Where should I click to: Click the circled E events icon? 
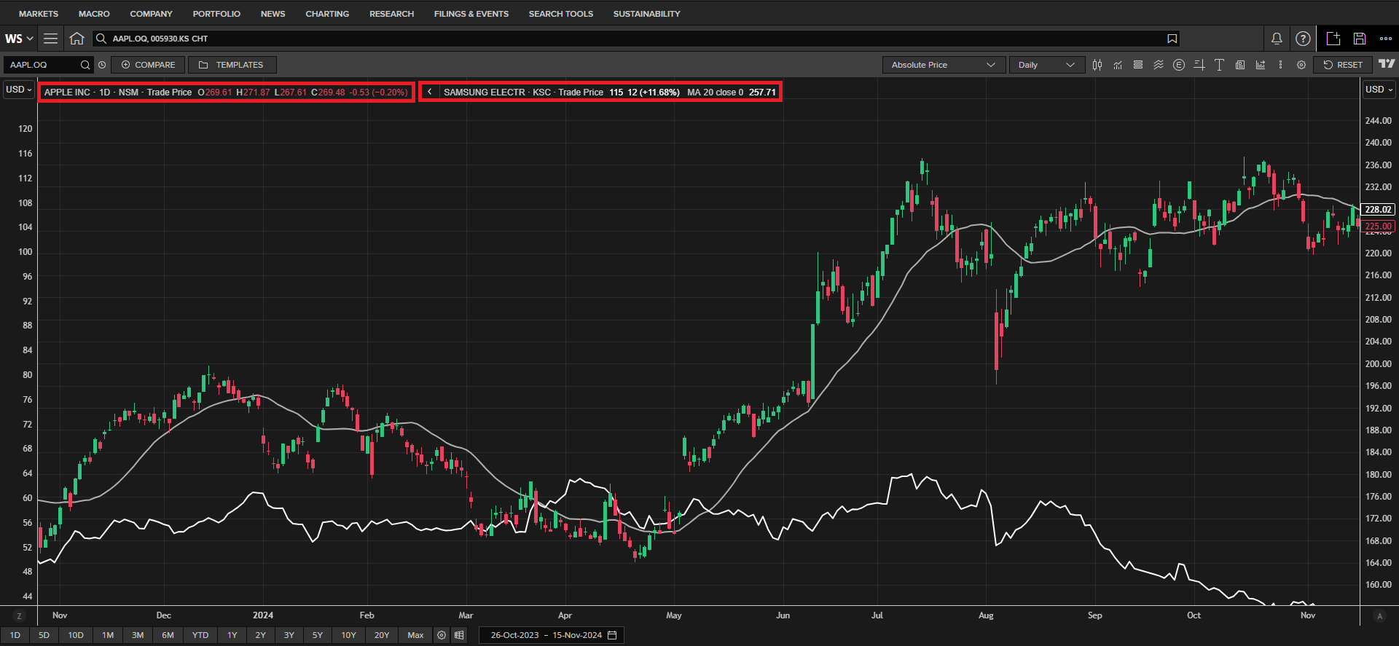1179,65
